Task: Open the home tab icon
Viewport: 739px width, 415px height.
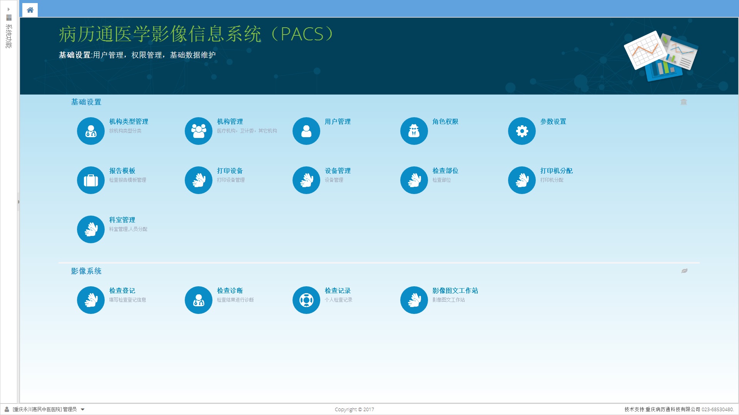Action: click(30, 10)
